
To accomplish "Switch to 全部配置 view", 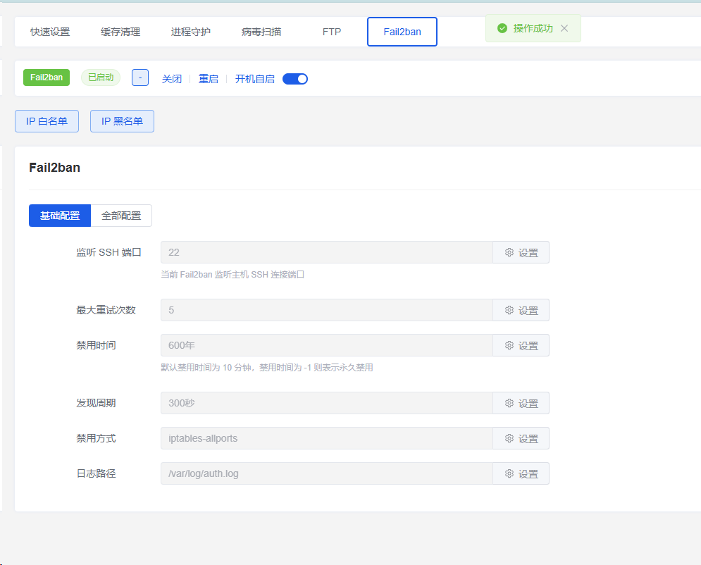I will (121, 216).
